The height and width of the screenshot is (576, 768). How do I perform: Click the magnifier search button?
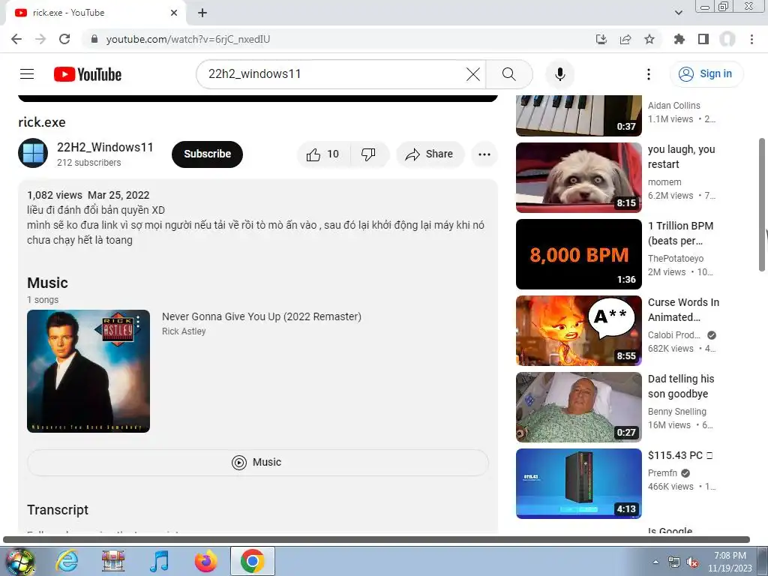coord(509,74)
